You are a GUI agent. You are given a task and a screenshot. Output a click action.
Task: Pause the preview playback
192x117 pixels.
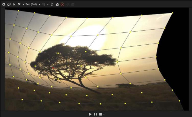pos(95,114)
